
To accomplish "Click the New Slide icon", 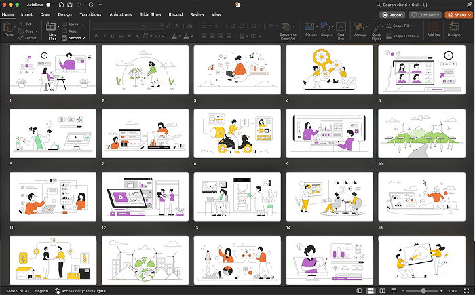I will point(51,27).
